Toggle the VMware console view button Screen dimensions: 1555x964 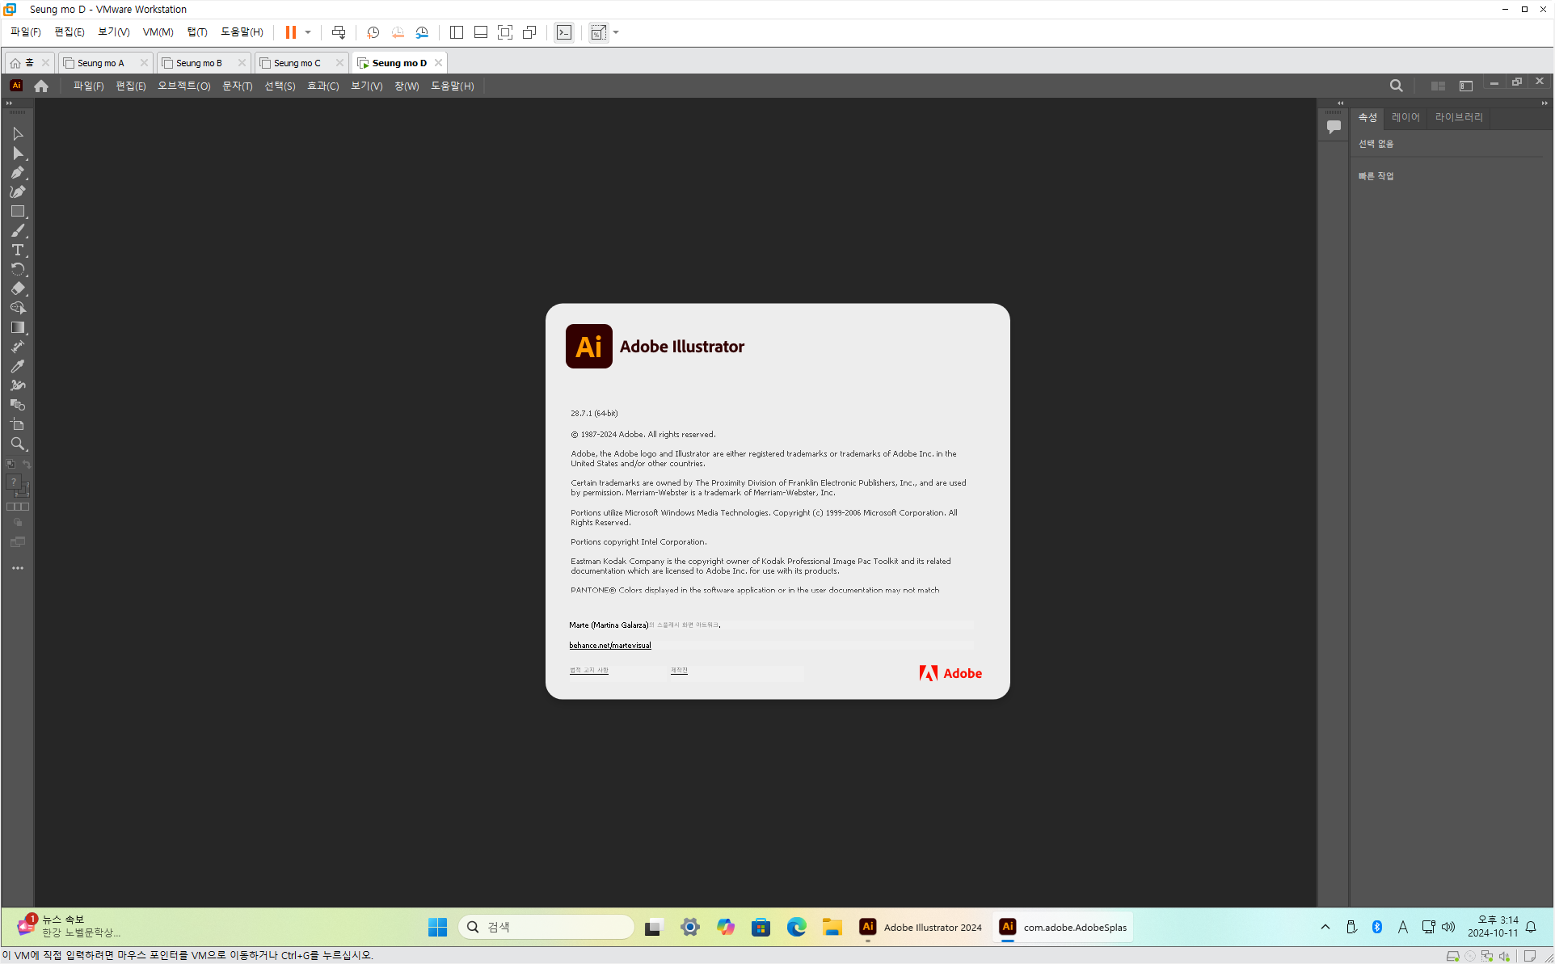pyautogui.click(x=564, y=32)
